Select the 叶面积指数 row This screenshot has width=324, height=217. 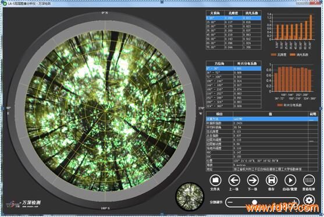pos(262,123)
